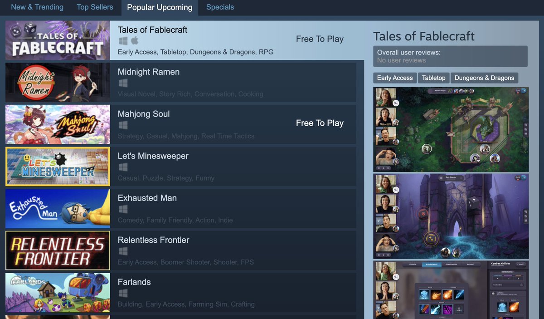Open the New & Trending tab
Image resolution: width=544 pixels, height=319 pixels.
pyautogui.click(x=37, y=7)
